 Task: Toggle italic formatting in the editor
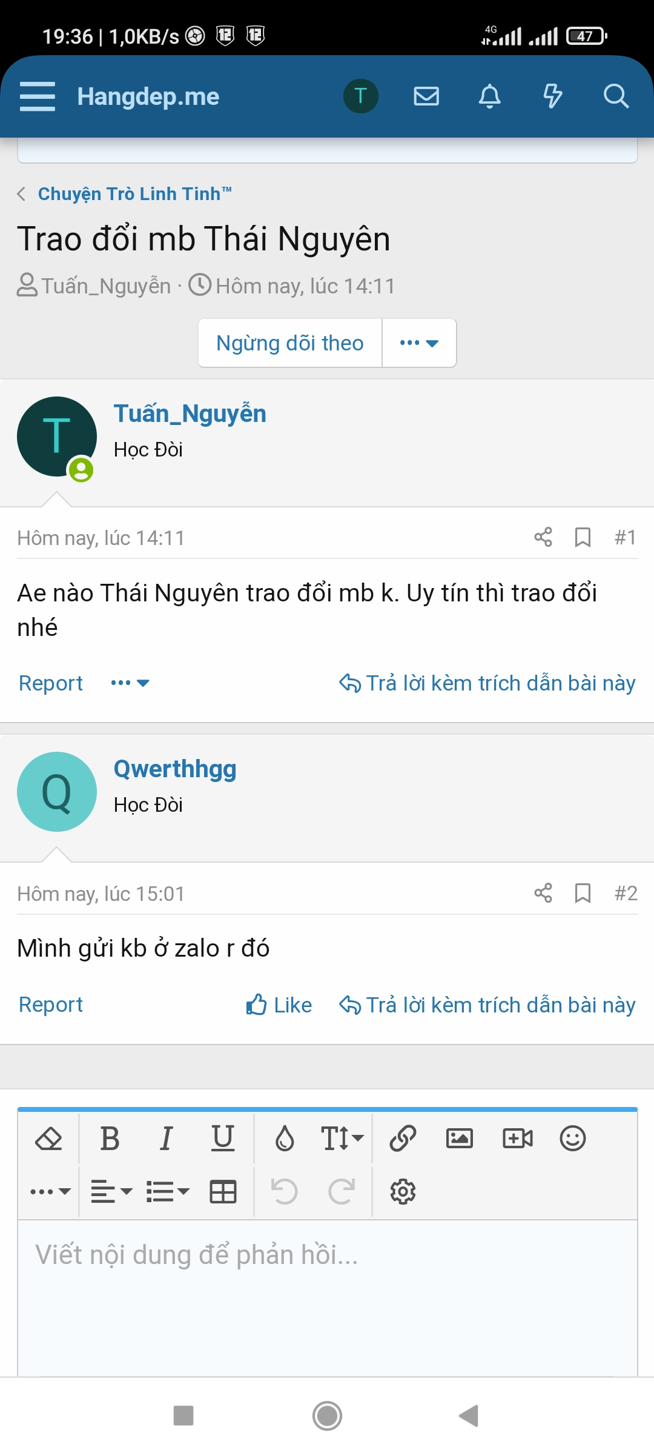coord(167,1138)
